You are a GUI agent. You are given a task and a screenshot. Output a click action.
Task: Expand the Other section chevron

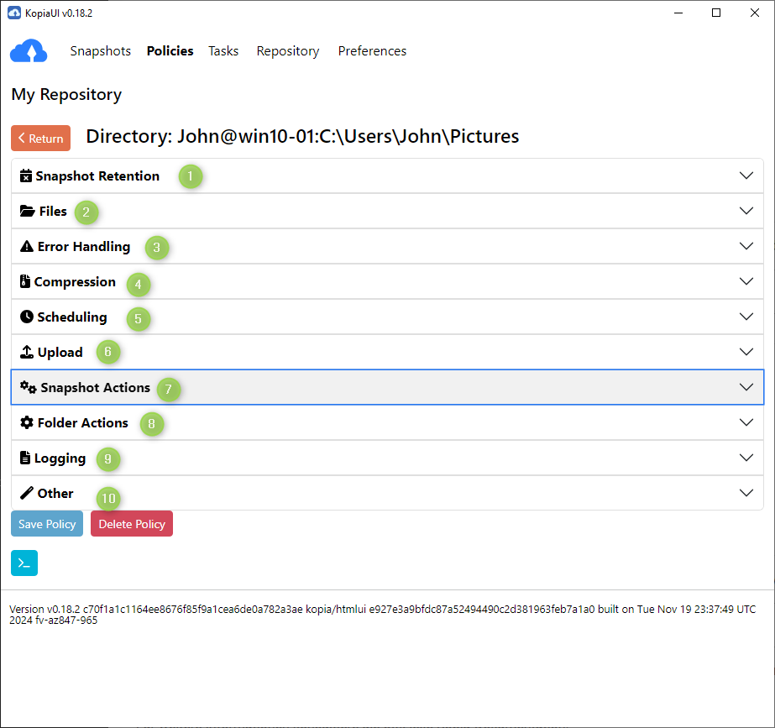746,493
